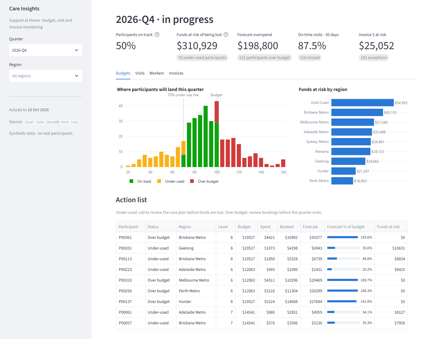Select participant cell P00223
This screenshot has height=339, width=439.
tap(131, 269)
